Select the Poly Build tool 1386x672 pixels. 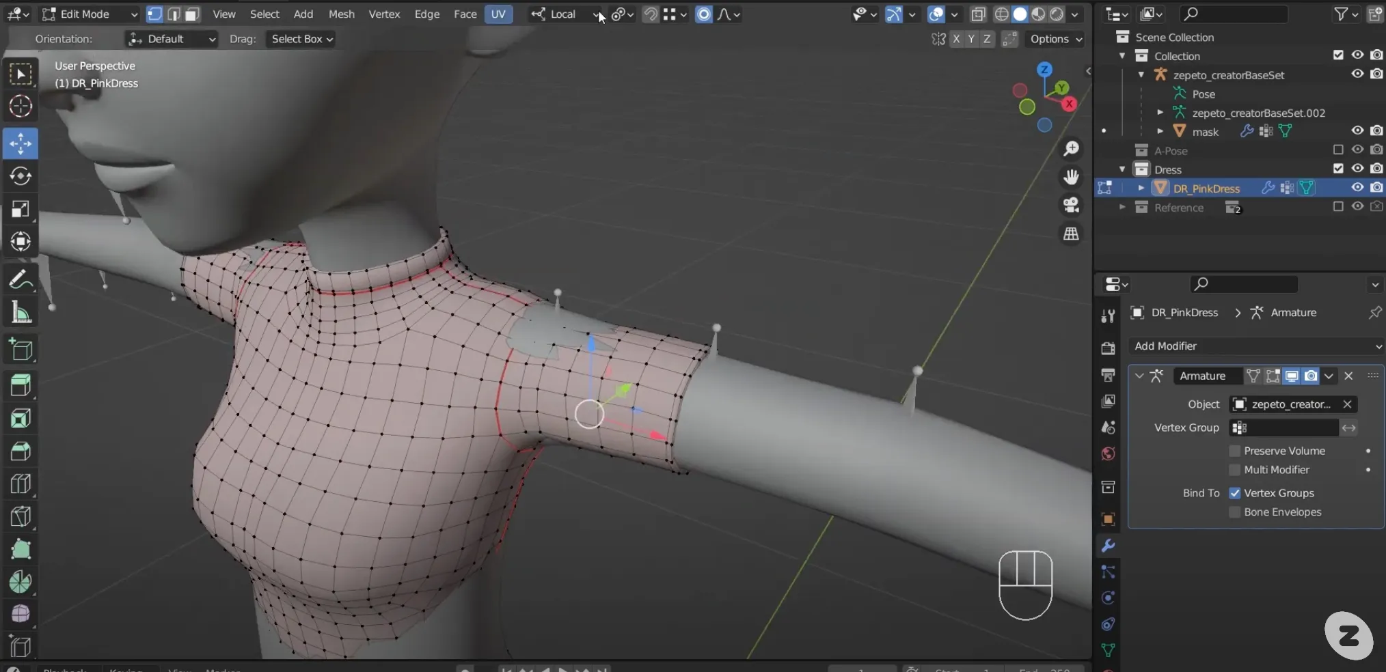click(21, 549)
